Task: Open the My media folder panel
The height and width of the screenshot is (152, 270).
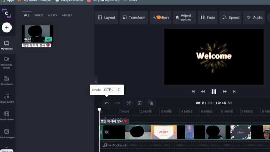Action: [x=7, y=45]
